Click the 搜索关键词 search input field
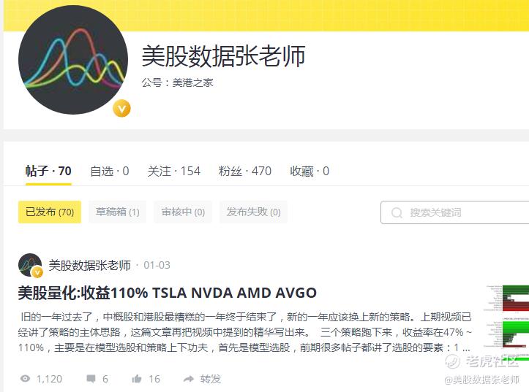This screenshot has width=529, height=392. (455, 212)
